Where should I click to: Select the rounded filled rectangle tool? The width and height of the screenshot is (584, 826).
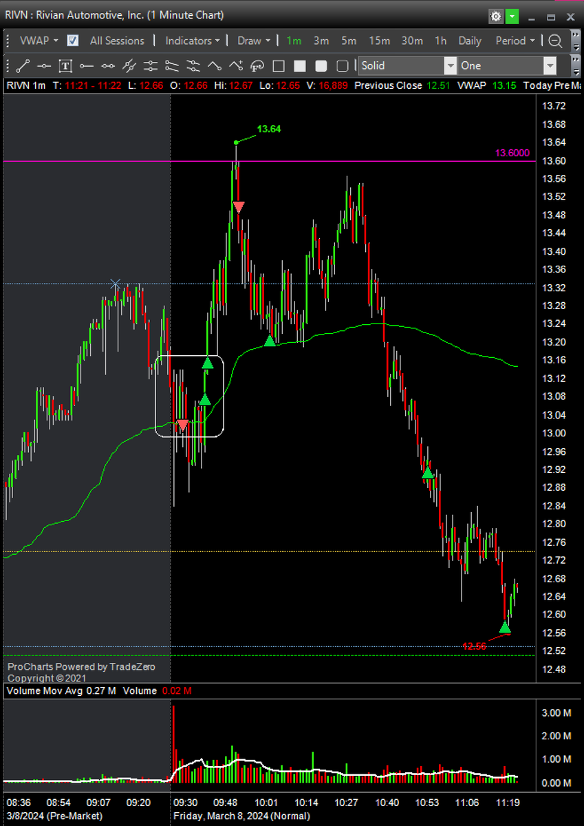(321, 65)
